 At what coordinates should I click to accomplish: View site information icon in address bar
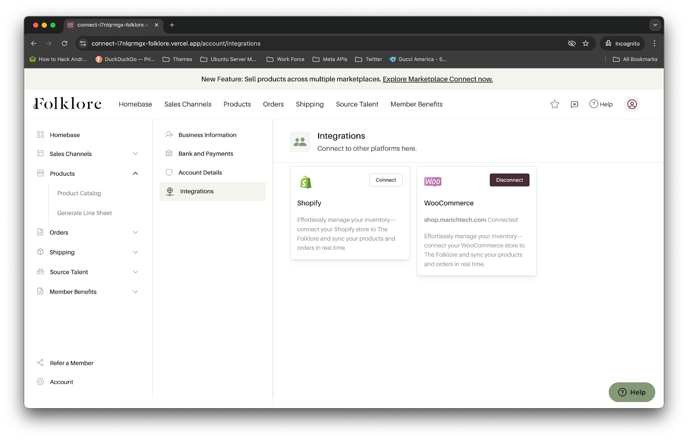pos(83,43)
